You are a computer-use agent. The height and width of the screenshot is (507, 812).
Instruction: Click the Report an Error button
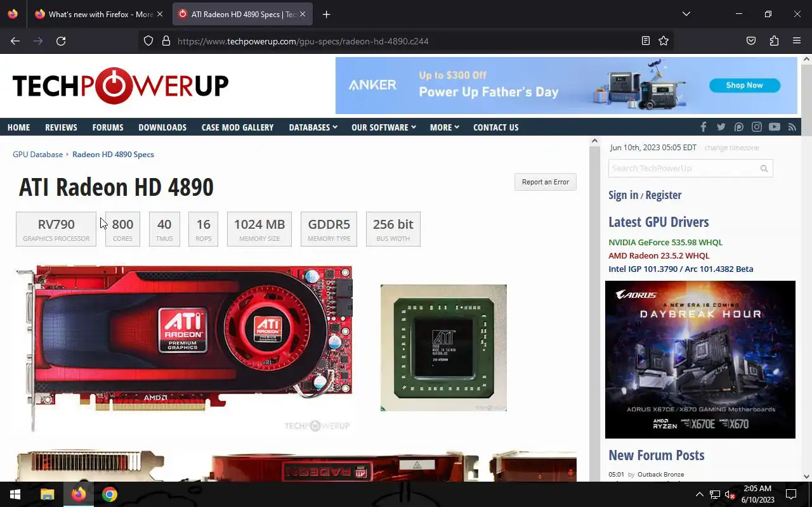tap(546, 182)
